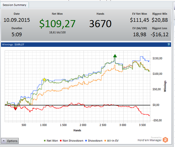
Task: Click the 18,61 bb/100 text
Action: click(57, 32)
